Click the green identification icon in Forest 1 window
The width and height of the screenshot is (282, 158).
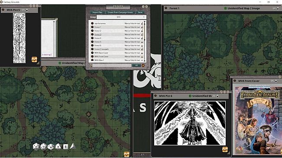pos(225,8)
